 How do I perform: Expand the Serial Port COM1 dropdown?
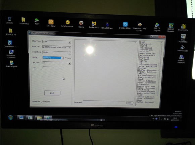point(70,53)
